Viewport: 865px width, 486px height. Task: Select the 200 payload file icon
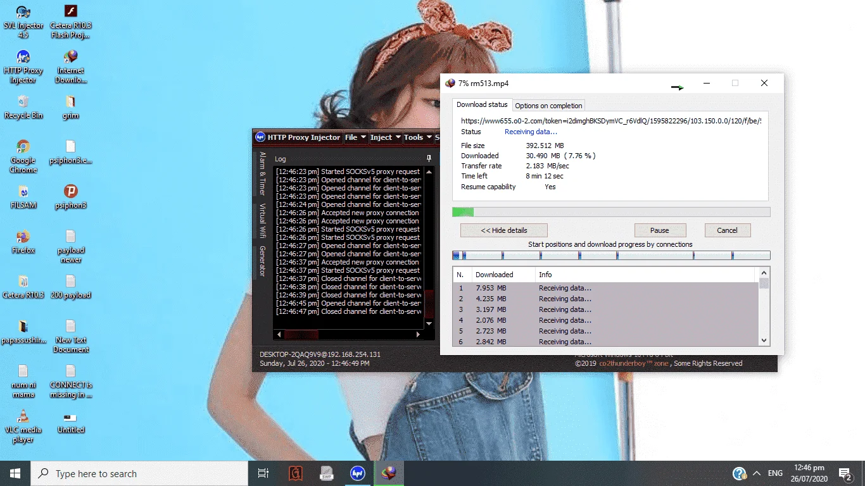71,287
